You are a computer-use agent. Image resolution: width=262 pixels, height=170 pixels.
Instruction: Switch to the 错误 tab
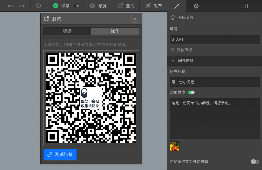click(67, 31)
